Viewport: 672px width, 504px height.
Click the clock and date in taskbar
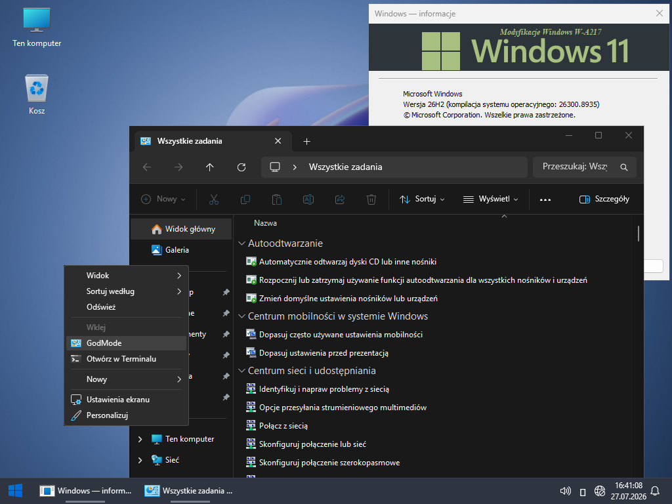628,491
